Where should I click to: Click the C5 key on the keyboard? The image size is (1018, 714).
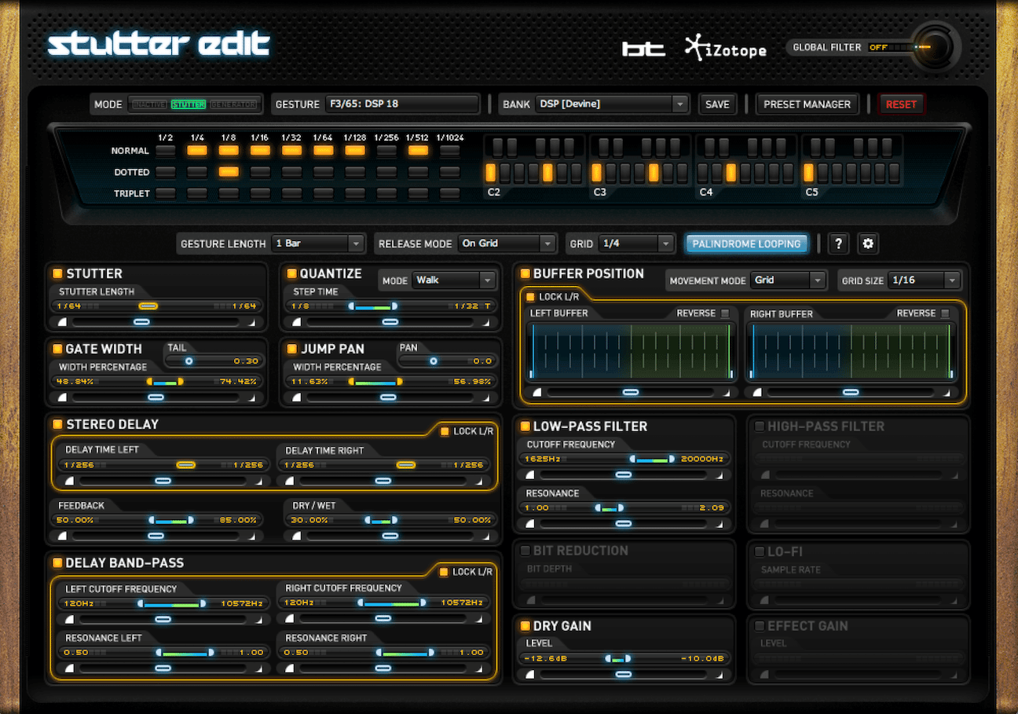(x=808, y=173)
